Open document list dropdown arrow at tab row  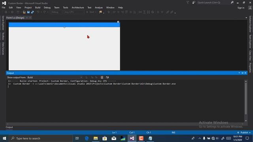coord(246,18)
